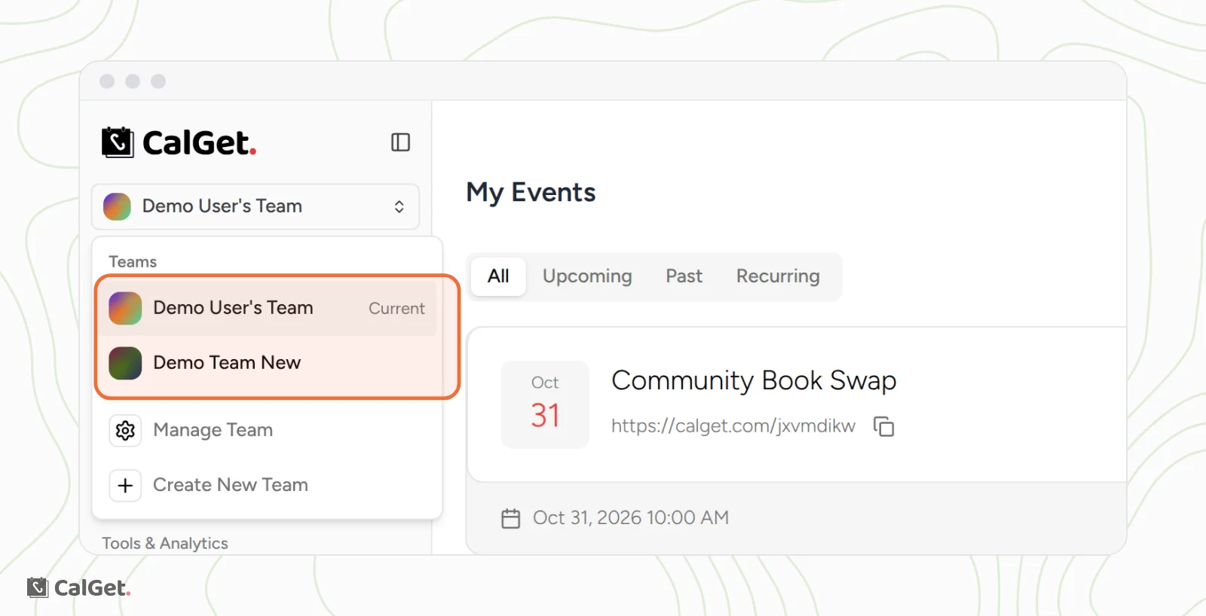
Task: Choose Create New Team
Action: click(268, 485)
